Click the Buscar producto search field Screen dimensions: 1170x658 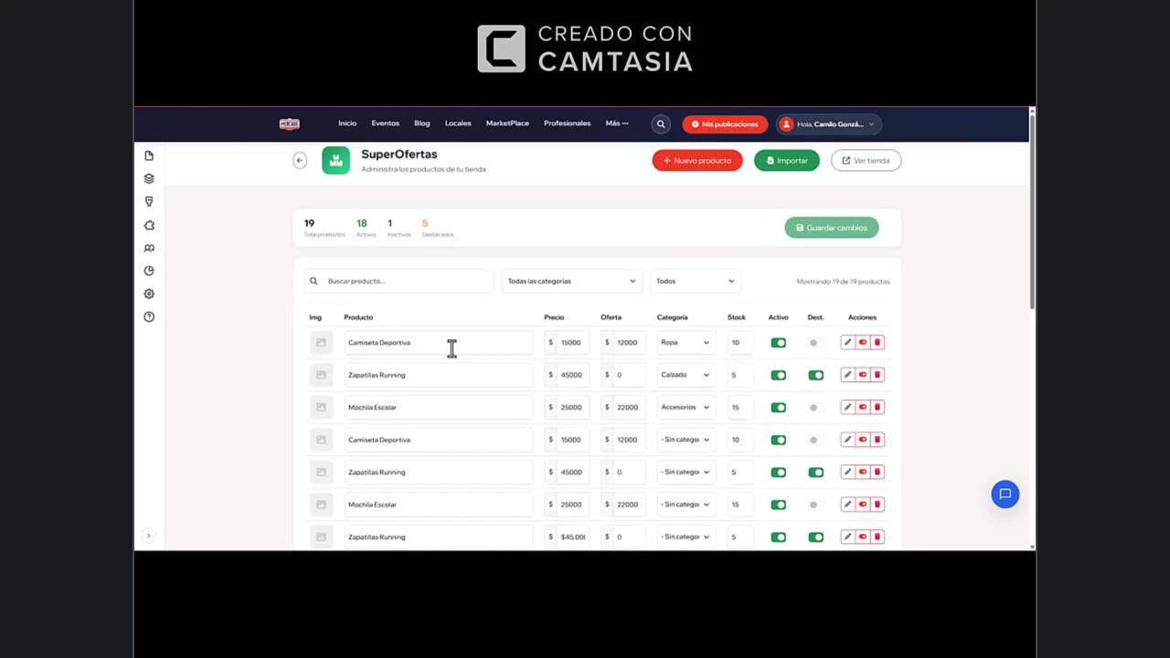(x=399, y=281)
